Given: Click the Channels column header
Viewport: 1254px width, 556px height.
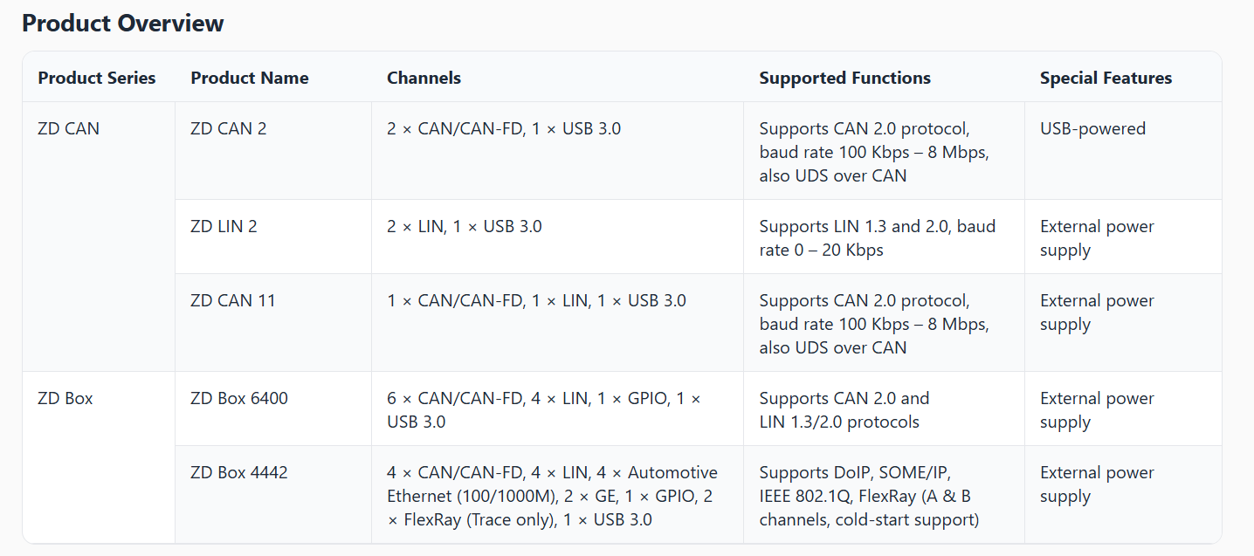Looking at the screenshot, I should click(424, 78).
